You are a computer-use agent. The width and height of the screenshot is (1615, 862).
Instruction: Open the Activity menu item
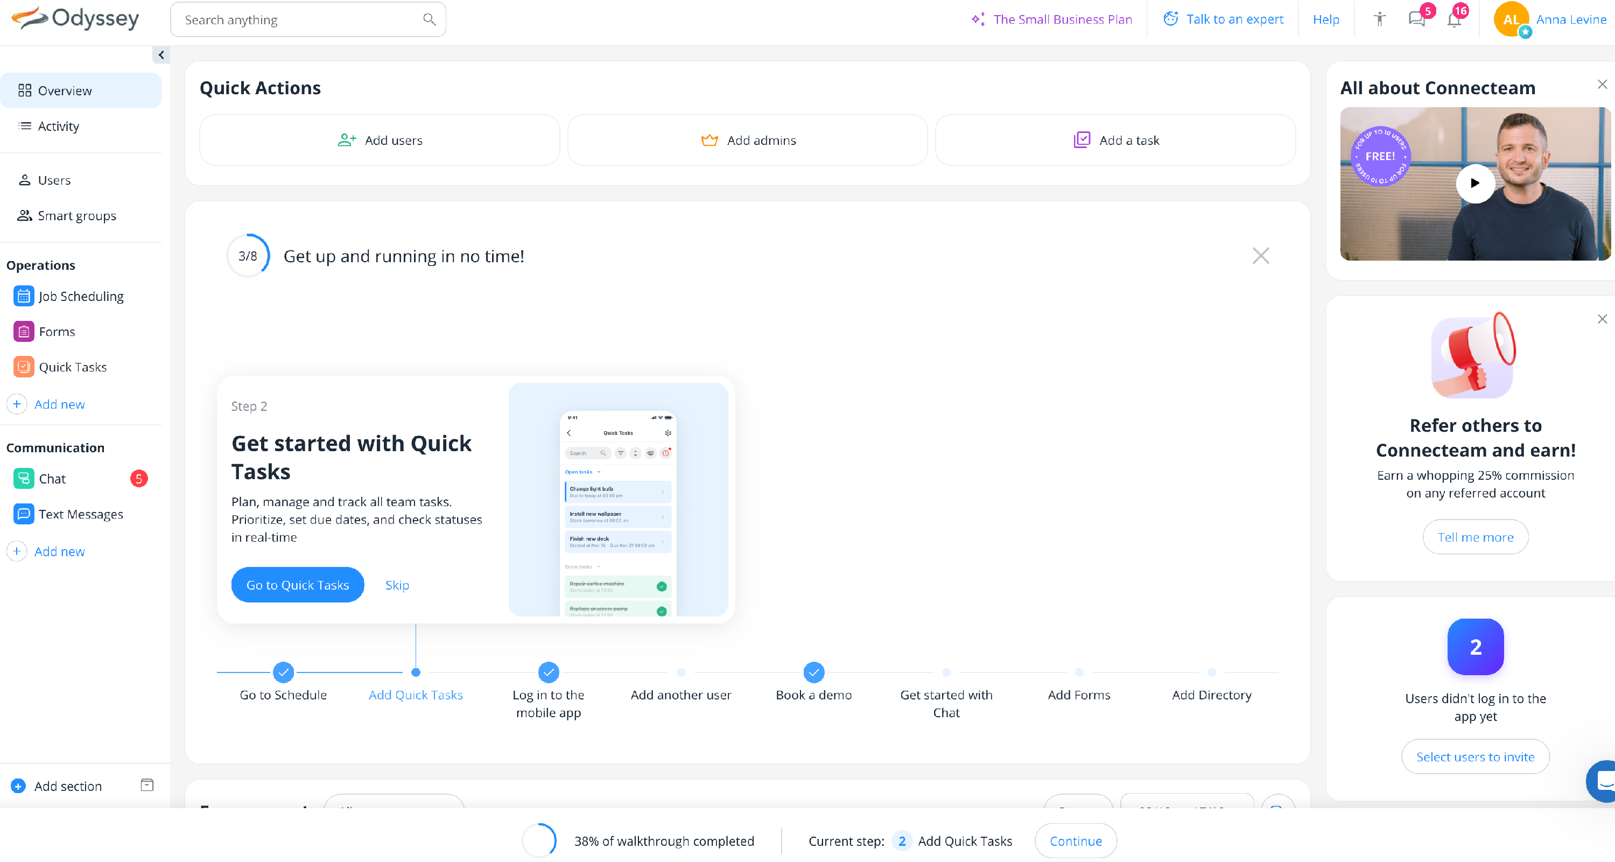tap(58, 126)
